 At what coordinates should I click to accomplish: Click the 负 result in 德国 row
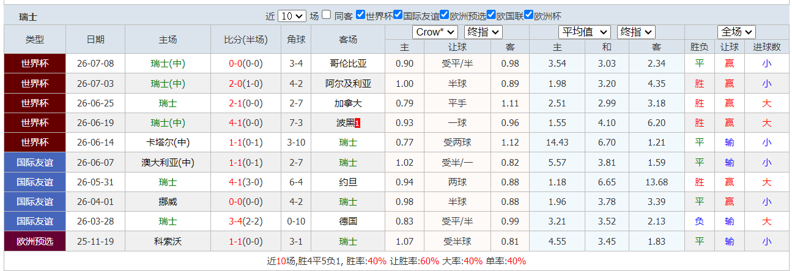[x=699, y=221]
